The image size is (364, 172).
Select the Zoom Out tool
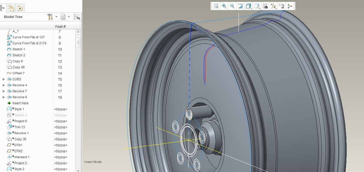[232, 6]
